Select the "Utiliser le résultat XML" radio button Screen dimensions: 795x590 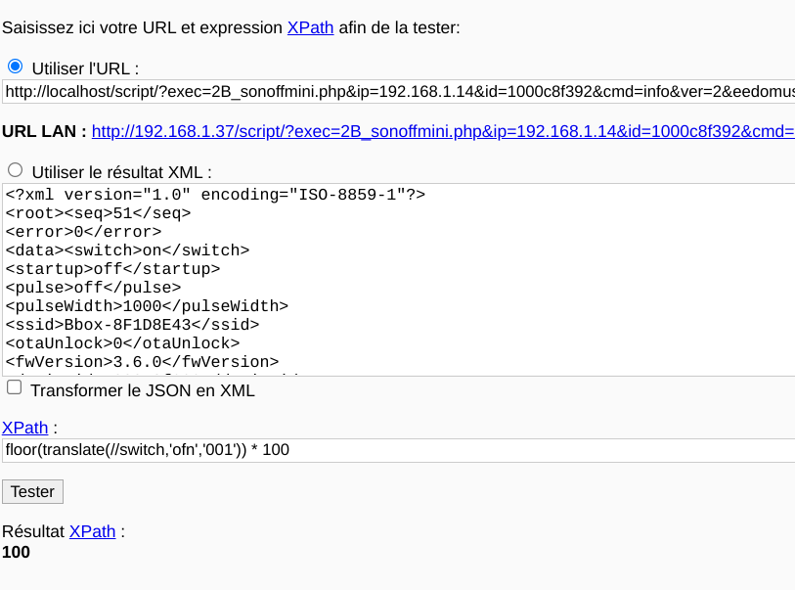pos(16,170)
